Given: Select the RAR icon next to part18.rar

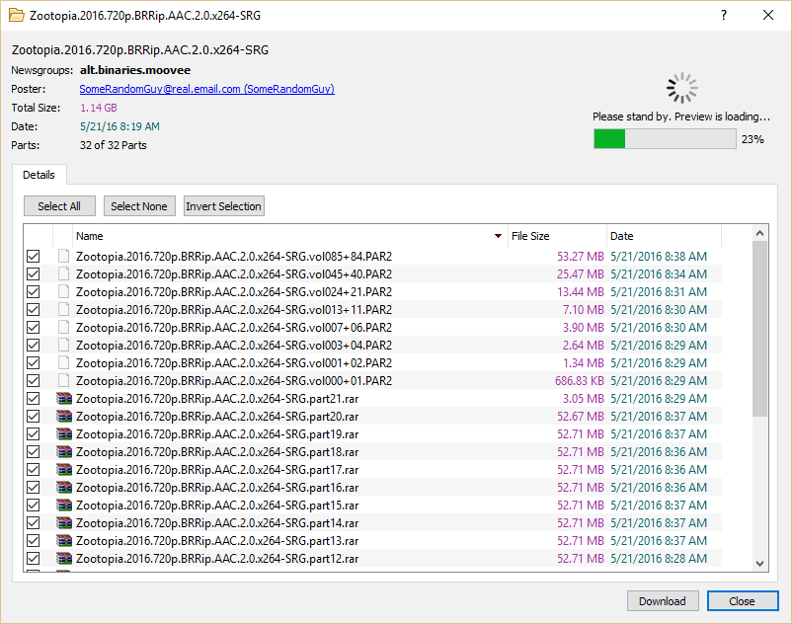Looking at the screenshot, I should click(x=64, y=451).
